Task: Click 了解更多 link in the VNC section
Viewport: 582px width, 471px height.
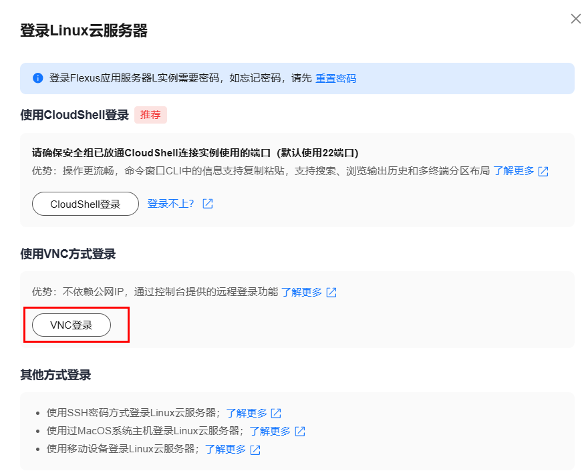Action: [301, 292]
